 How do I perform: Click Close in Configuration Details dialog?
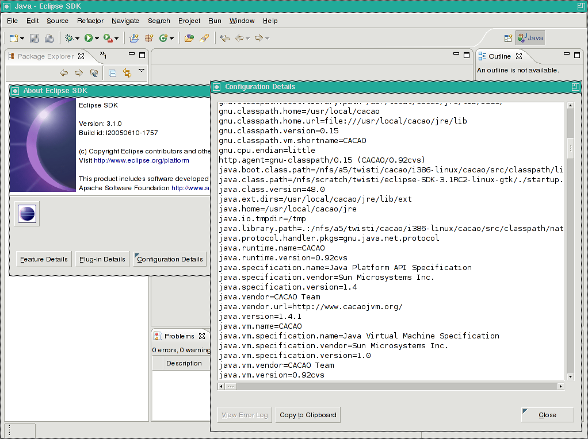click(x=548, y=415)
